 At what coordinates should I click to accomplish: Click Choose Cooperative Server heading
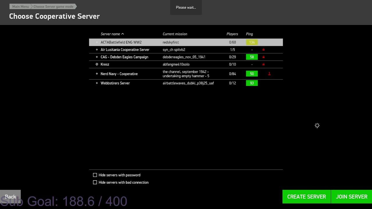tap(54, 16)
